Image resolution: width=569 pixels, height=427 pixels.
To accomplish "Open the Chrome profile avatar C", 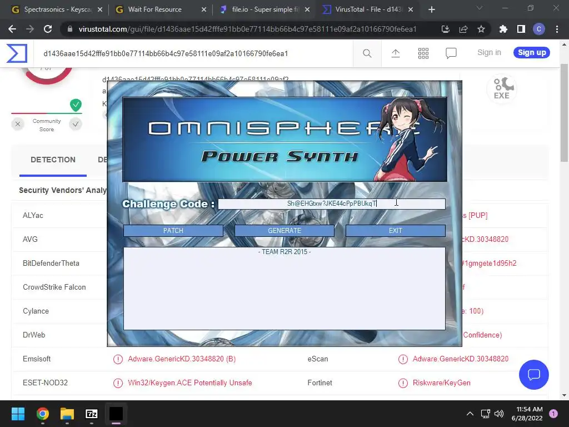I will (x=538, y=29).
